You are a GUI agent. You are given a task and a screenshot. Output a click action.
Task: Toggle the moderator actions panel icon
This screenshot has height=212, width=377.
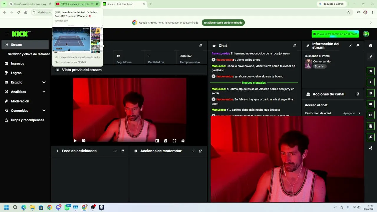[x=371, y=93]
